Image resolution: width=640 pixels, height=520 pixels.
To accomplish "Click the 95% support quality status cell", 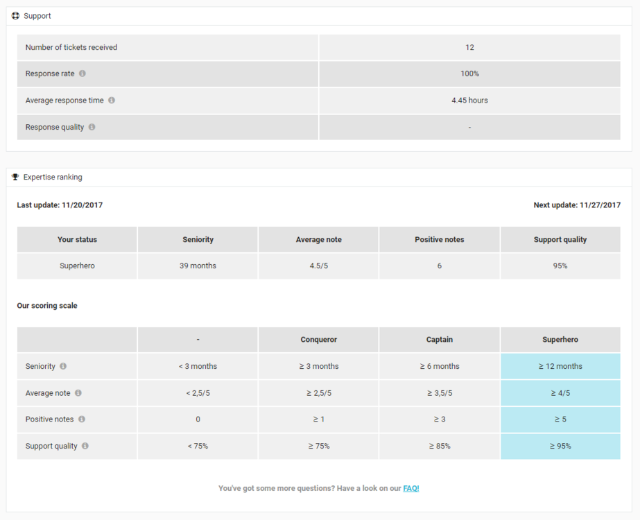I will point(560,266).
